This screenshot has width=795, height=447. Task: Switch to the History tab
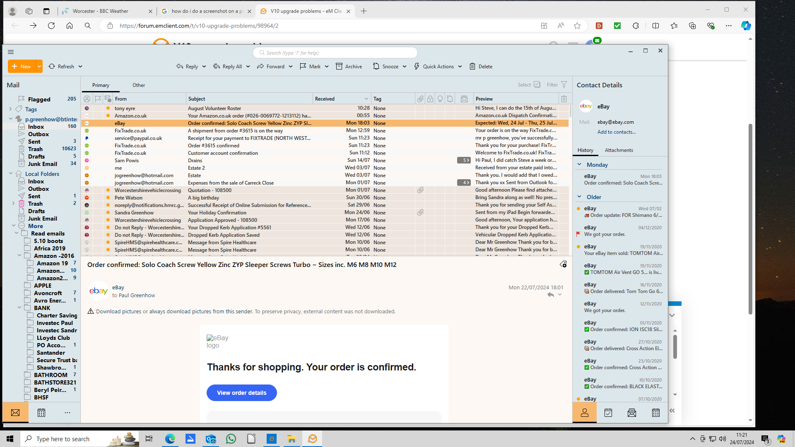(x=585, y=150)
